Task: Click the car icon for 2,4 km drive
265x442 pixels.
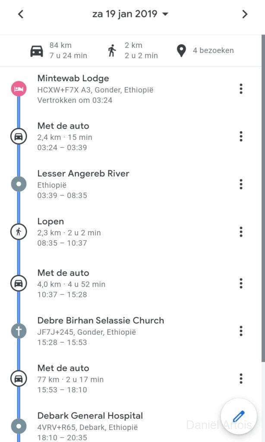Action: (x=19, y=137)
